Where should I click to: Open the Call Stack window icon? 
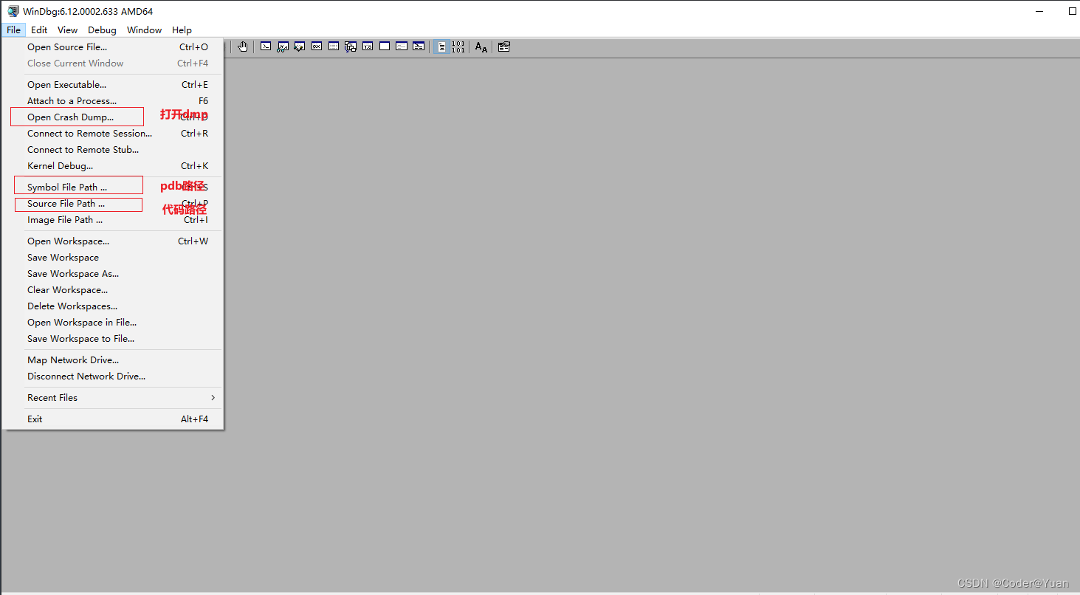click(x=351, y=47)
